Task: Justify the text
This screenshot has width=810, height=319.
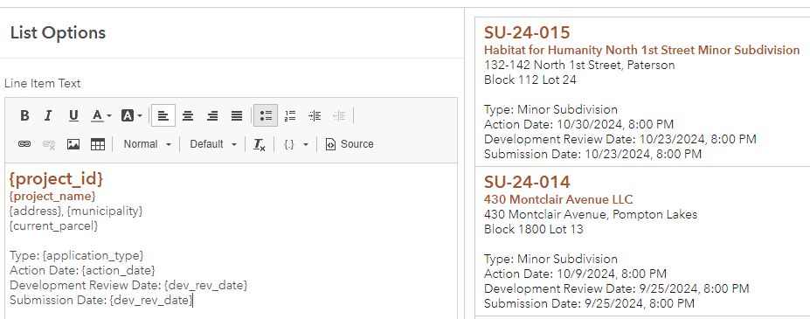Action: (x=237, y=115)
